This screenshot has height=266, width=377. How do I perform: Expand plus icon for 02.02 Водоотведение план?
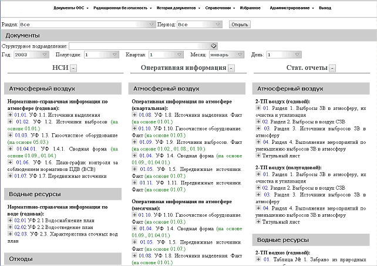(10, 227)
